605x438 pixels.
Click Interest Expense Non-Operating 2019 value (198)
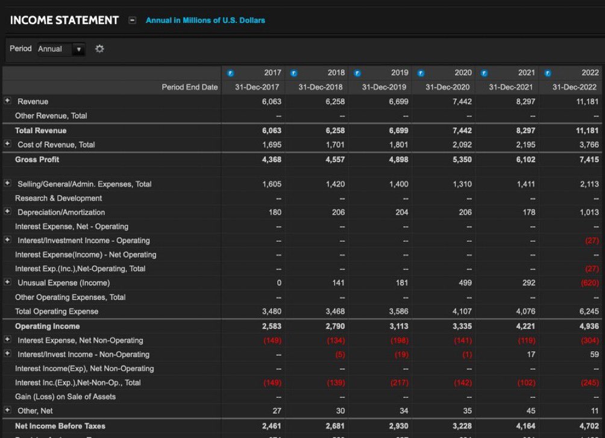click(400, 341)
